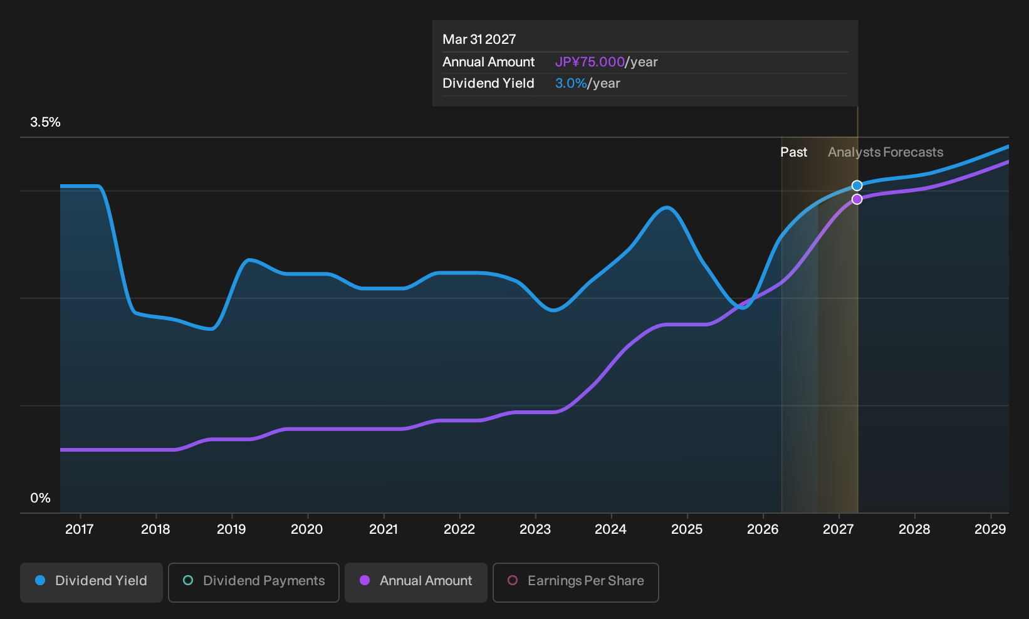Image resolution: width=1029 pixels, height=619 pixels.
Task: Click the pink Earnings Per Share circle
Action: (513, 580)
